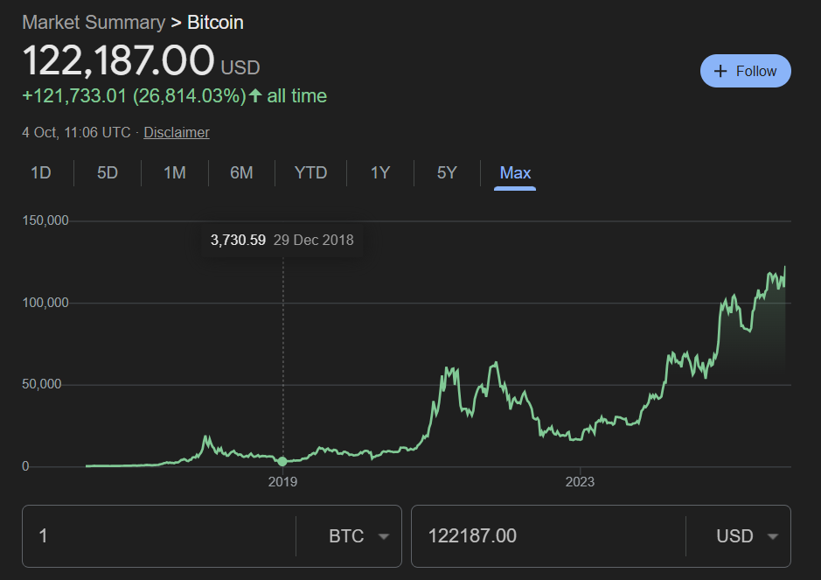Open the 6M chart view
The height and width of the screenshot is (580, 821).
pos(241,173)
